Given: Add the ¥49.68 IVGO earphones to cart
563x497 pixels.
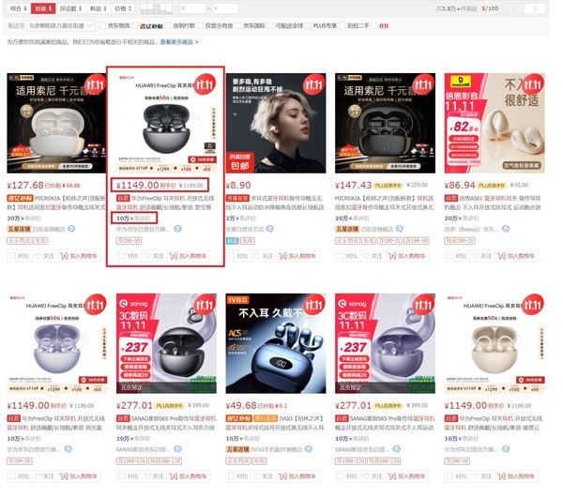Looking at the screenshot, I should pos(298,476).
